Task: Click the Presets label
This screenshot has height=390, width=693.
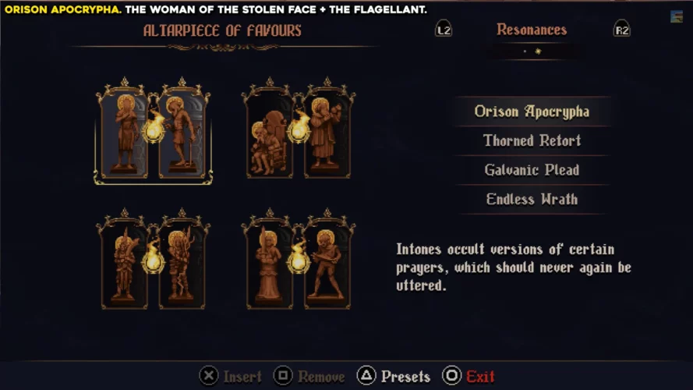Action: [x=405, y=376]
